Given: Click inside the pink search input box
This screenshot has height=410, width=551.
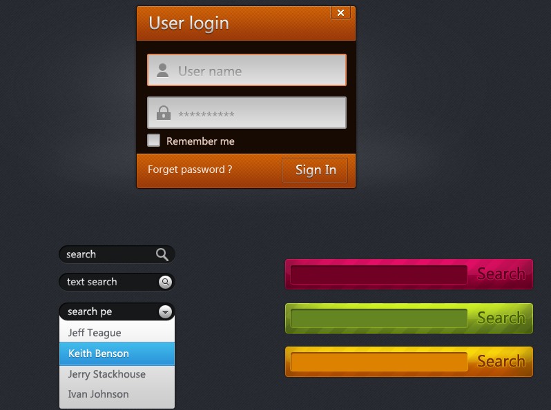Looking at the screenshot, I should click(x=378, y=274).
